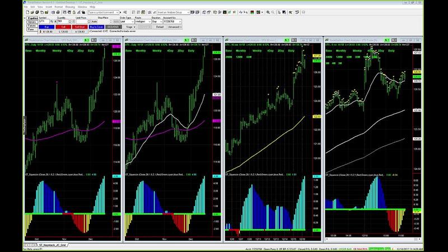This screenshot has width=448, height=252.
Task: Click the symbol lookup magnifier in order bar
Action: pyautogui.click(x=52, y=21)
